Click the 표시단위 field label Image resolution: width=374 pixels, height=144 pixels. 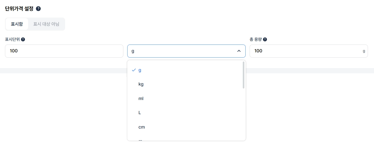(12, 40)
